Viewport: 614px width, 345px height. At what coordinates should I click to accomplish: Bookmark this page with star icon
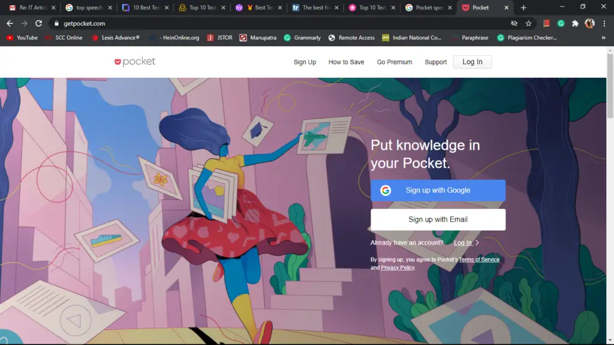pos(529,23)
